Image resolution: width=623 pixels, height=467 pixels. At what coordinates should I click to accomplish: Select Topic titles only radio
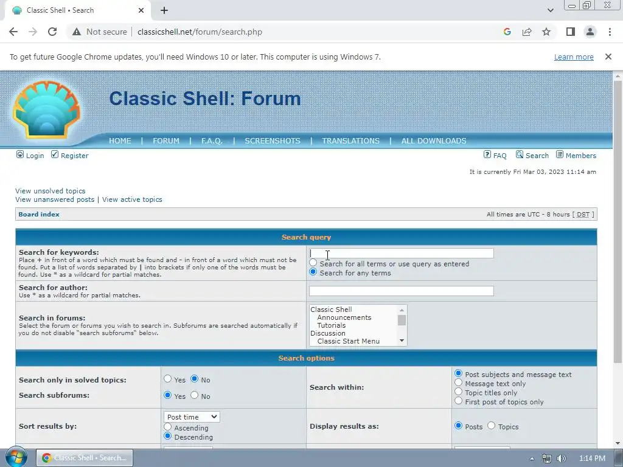459,392
